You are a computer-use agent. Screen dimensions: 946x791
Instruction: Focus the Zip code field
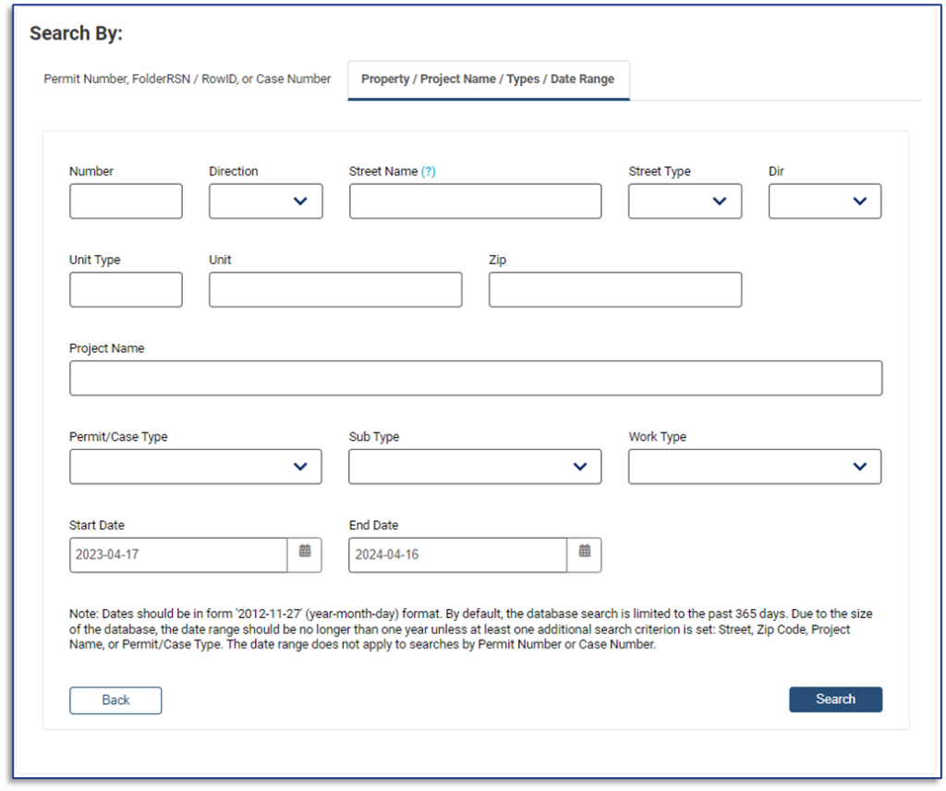click(x=615, y=290)
